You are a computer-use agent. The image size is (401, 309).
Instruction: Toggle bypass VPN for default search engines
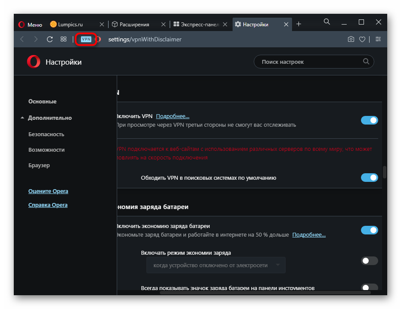[x=369, y=178]
